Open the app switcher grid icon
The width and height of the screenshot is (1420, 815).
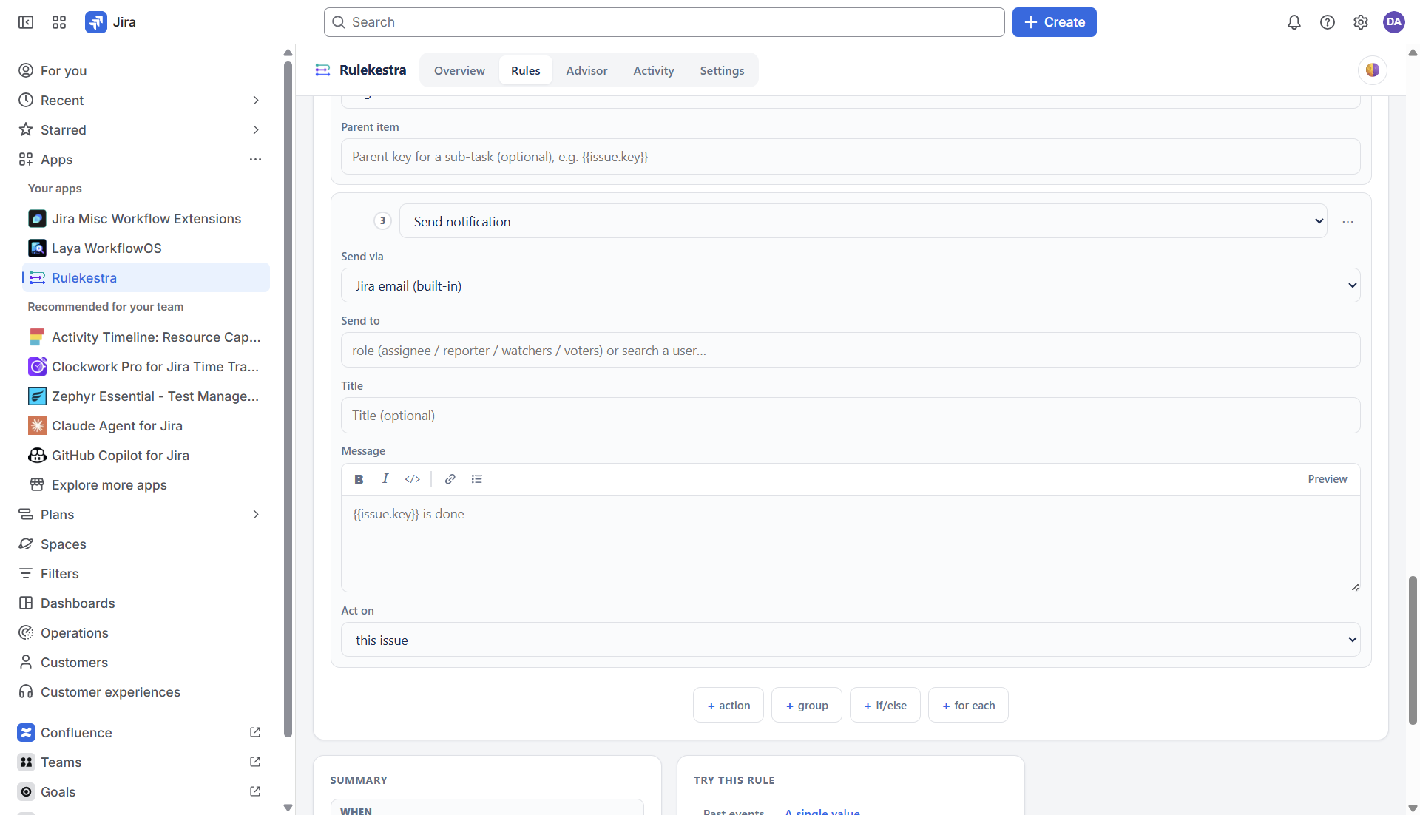click(59, 22)
